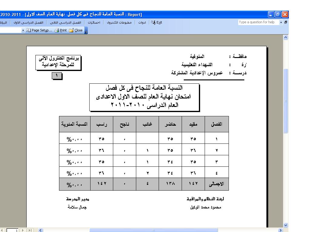Open the الفصل الدراسى الاول menu
Viewport: 310px width, 232px height.
(28, 22)
